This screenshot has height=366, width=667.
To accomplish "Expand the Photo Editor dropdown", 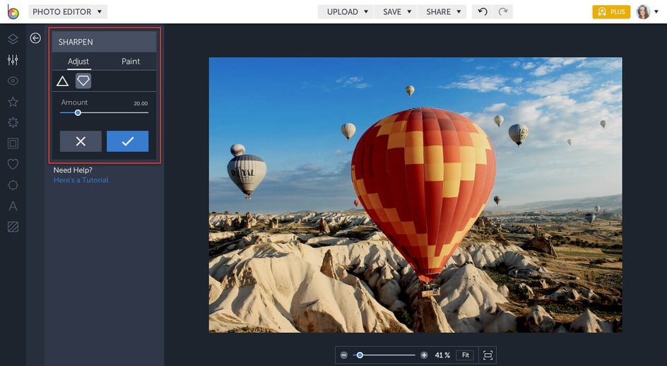I will tap(67, 12).
